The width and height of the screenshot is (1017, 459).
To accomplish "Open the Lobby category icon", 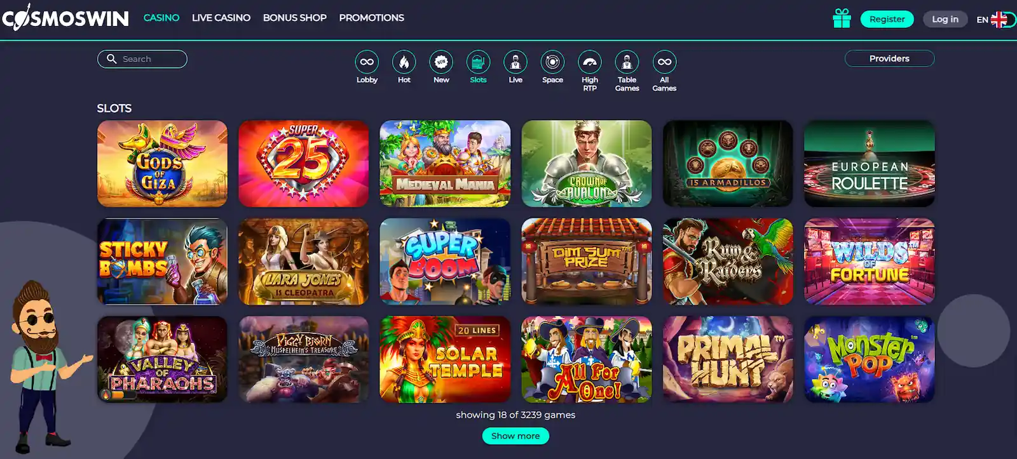I will coord(367,62).
